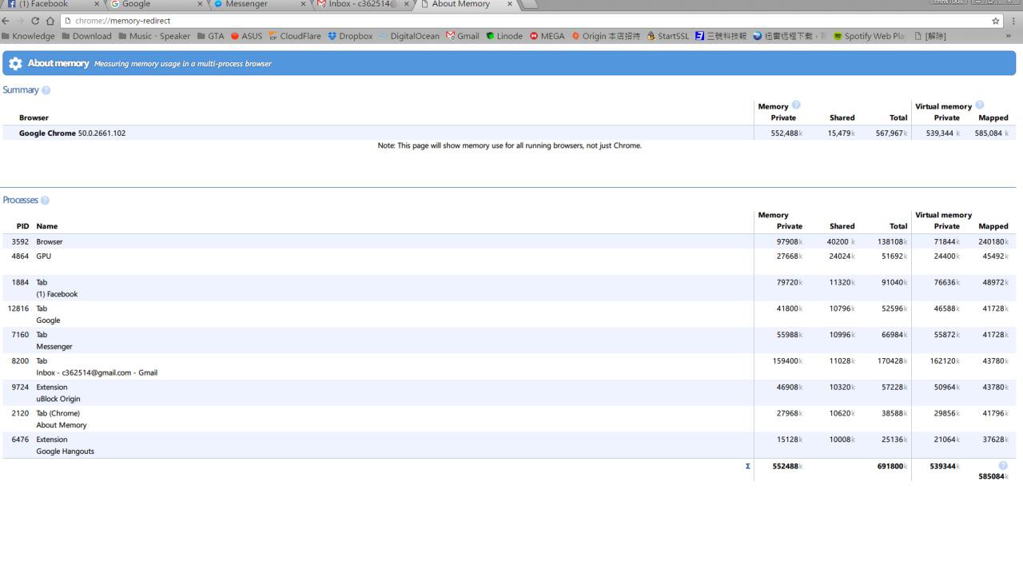Switch to the Facebook tab
Screen dimensions: 1023x573
[x=48, y=4]
